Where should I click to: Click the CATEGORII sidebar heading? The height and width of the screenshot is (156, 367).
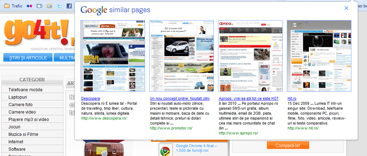point(32,80)
